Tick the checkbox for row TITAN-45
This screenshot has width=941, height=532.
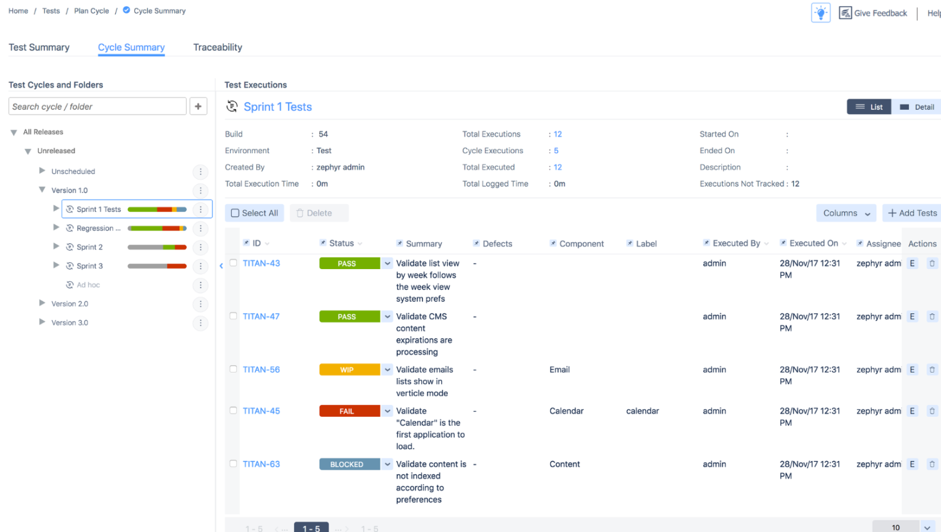point(233,410)
